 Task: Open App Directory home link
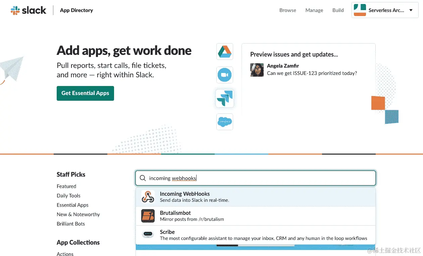pos(76,10)
